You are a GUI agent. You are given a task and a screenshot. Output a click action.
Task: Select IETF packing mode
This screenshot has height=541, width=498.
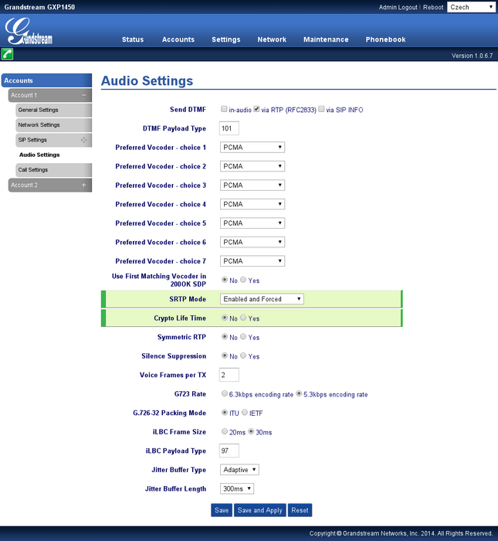tap(245, 413)
